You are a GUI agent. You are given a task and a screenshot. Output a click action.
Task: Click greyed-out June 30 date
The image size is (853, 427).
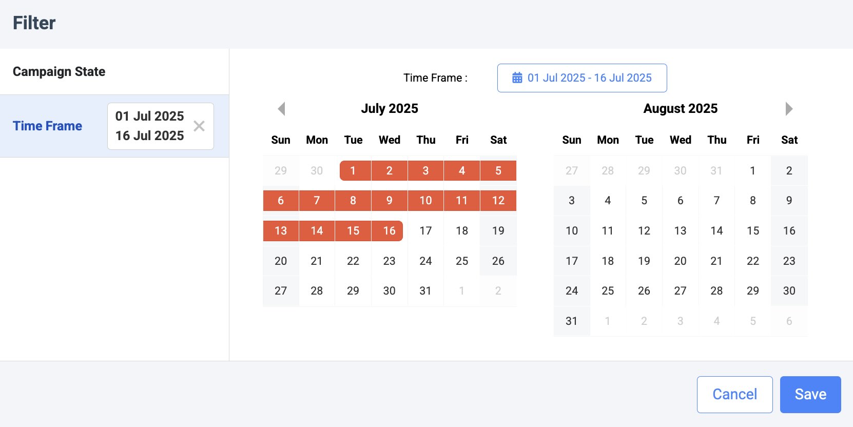point(317,170)
